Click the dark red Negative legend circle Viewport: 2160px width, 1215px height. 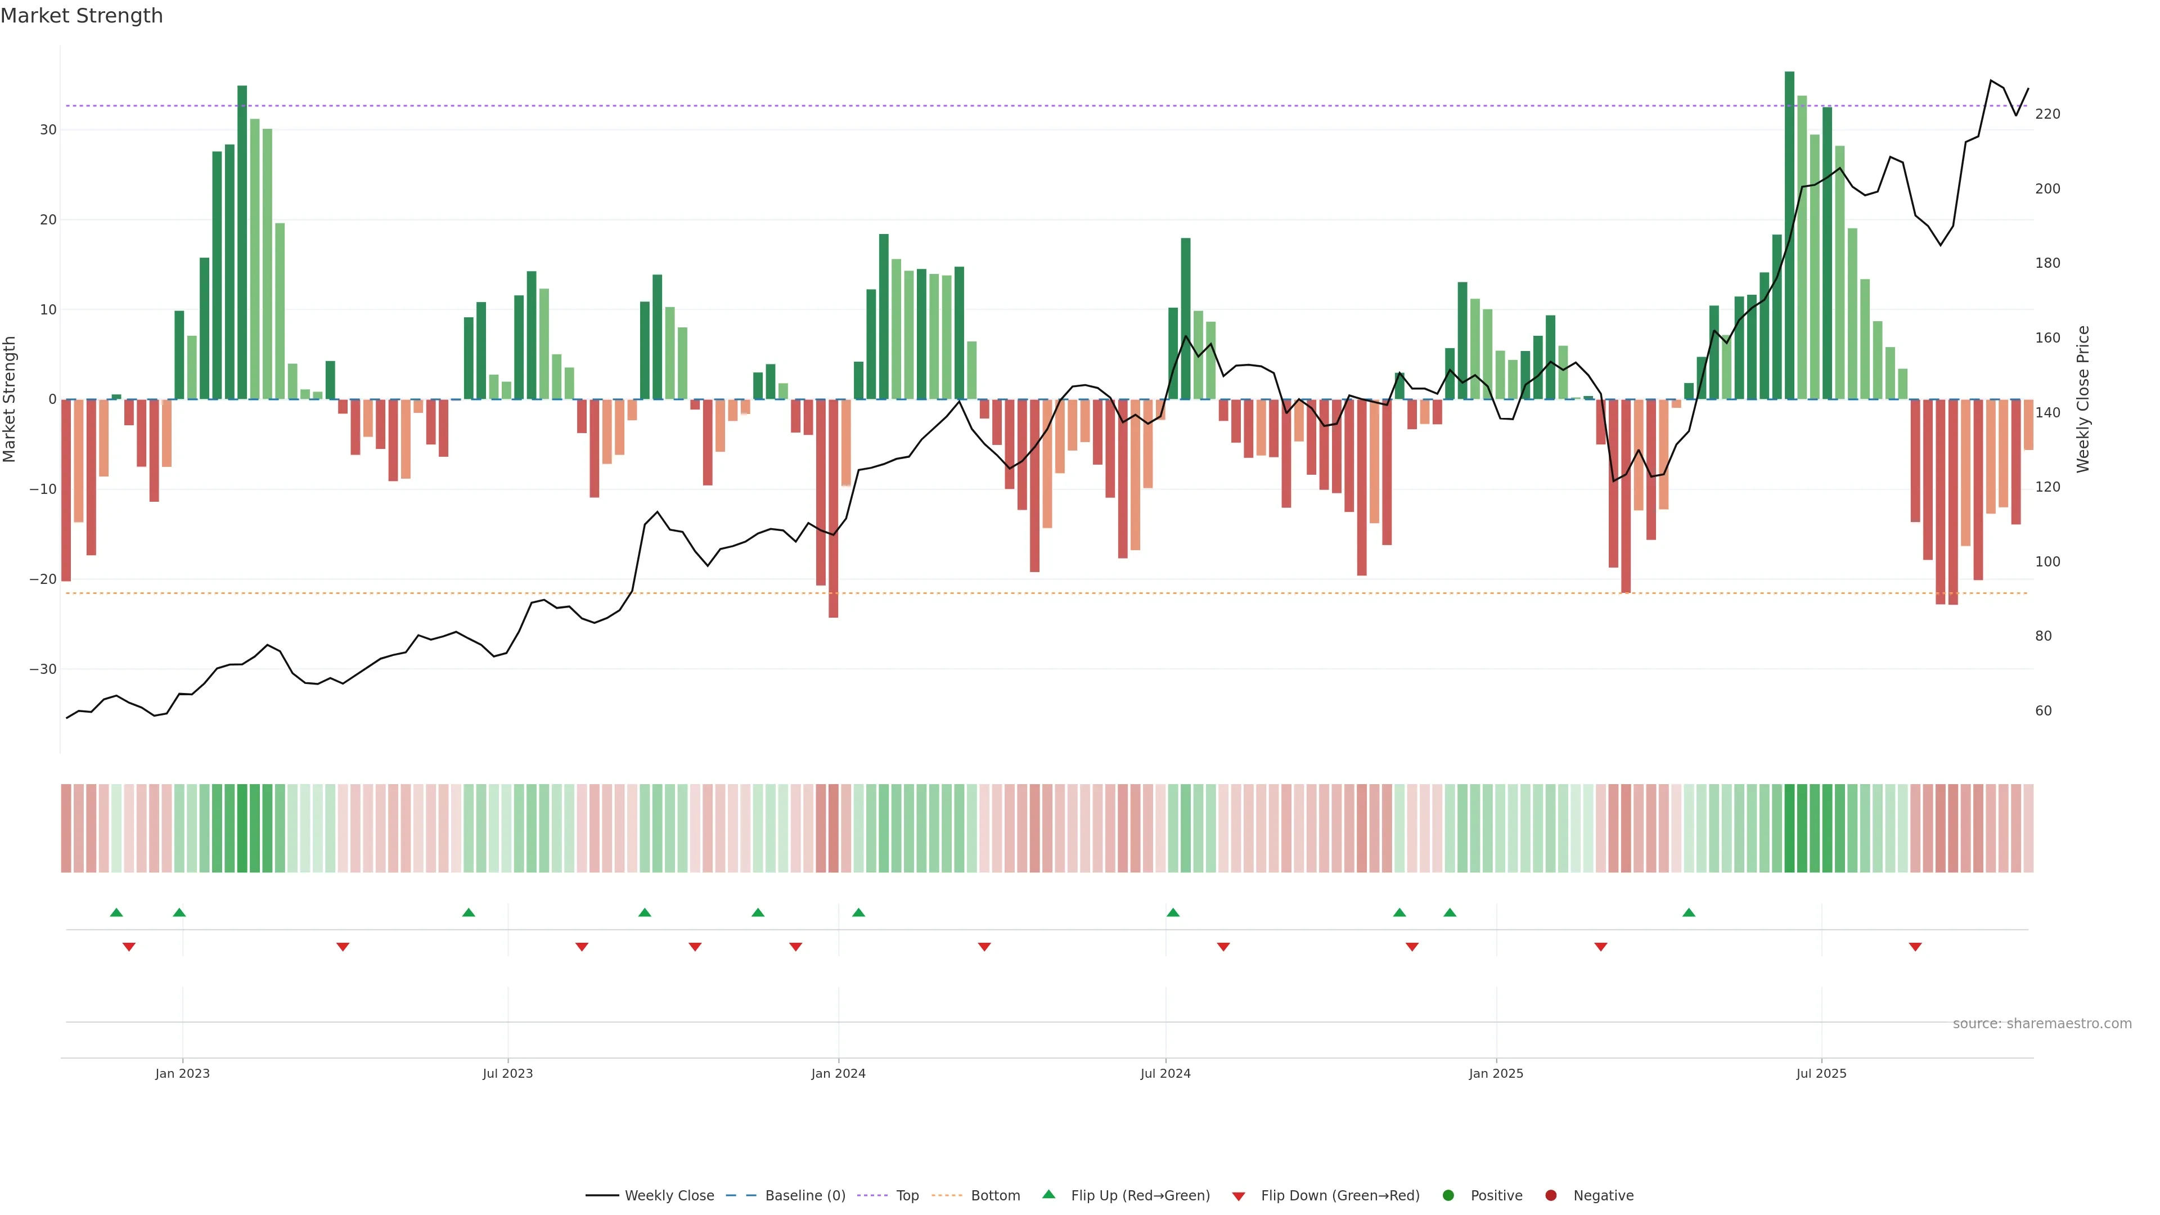coord(1550,1196)
